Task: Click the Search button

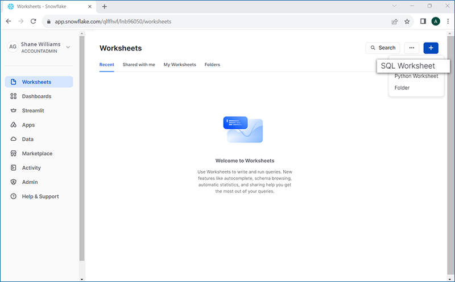Action: click(383, 48)
